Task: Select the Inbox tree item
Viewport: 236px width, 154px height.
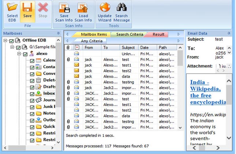Action: click(49, 93)
